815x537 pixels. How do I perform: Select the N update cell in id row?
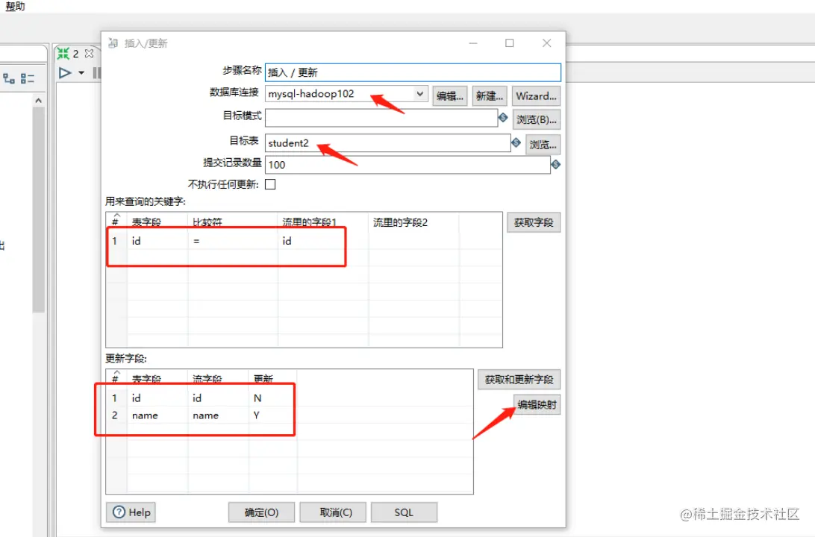point(272,398)
